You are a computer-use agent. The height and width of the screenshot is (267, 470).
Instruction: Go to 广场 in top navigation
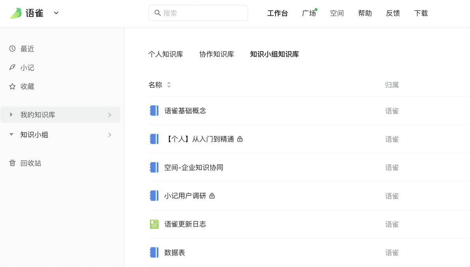(x=309, y=13)
